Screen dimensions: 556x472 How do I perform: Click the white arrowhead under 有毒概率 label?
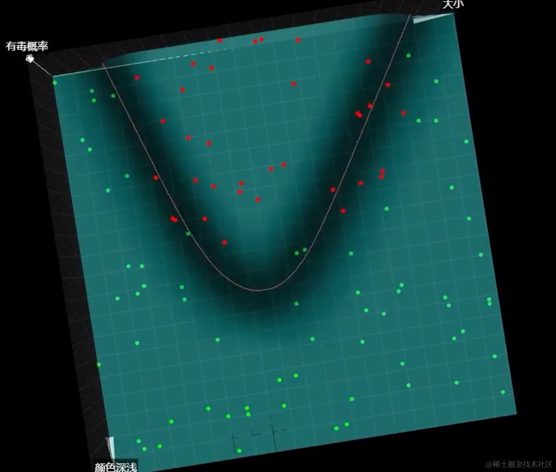pos(30,59)
